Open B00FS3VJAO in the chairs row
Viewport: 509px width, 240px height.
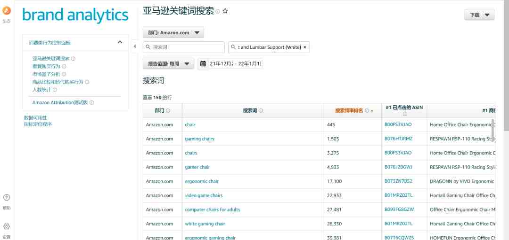point(398,153)
